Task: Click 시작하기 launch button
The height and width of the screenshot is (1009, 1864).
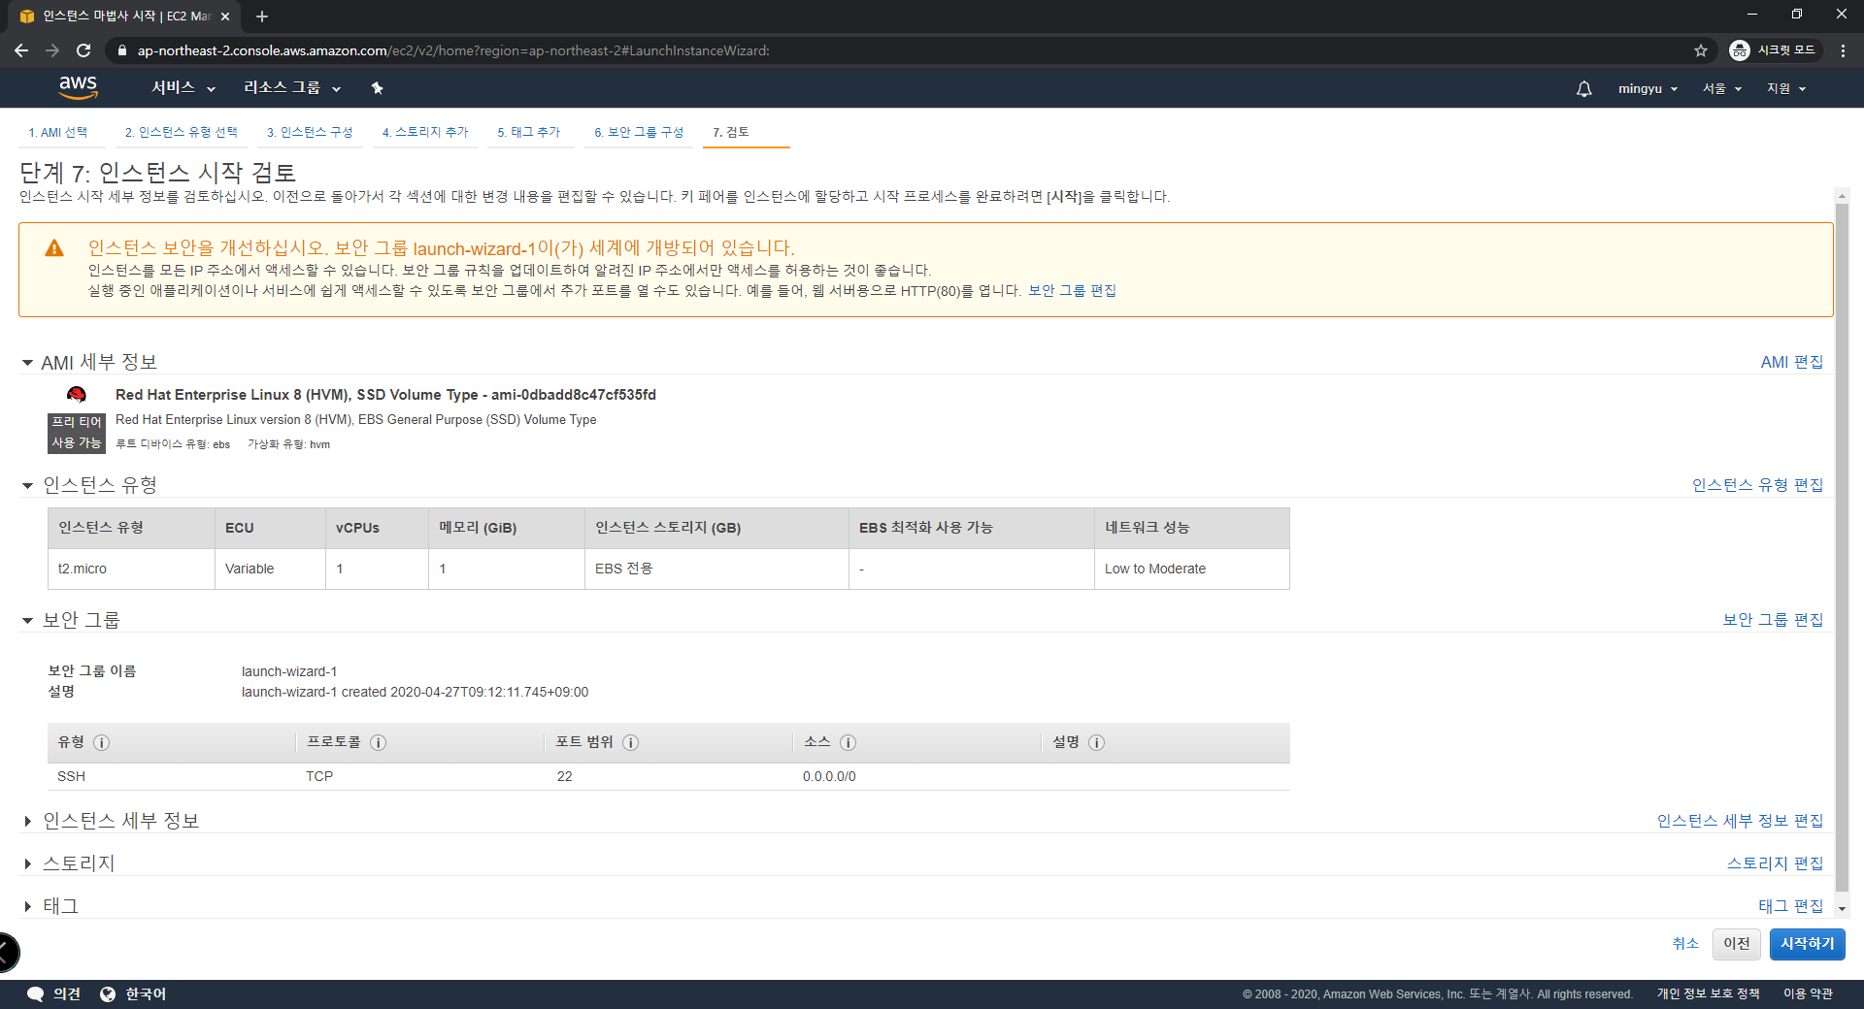Action: click(1807, 944)
